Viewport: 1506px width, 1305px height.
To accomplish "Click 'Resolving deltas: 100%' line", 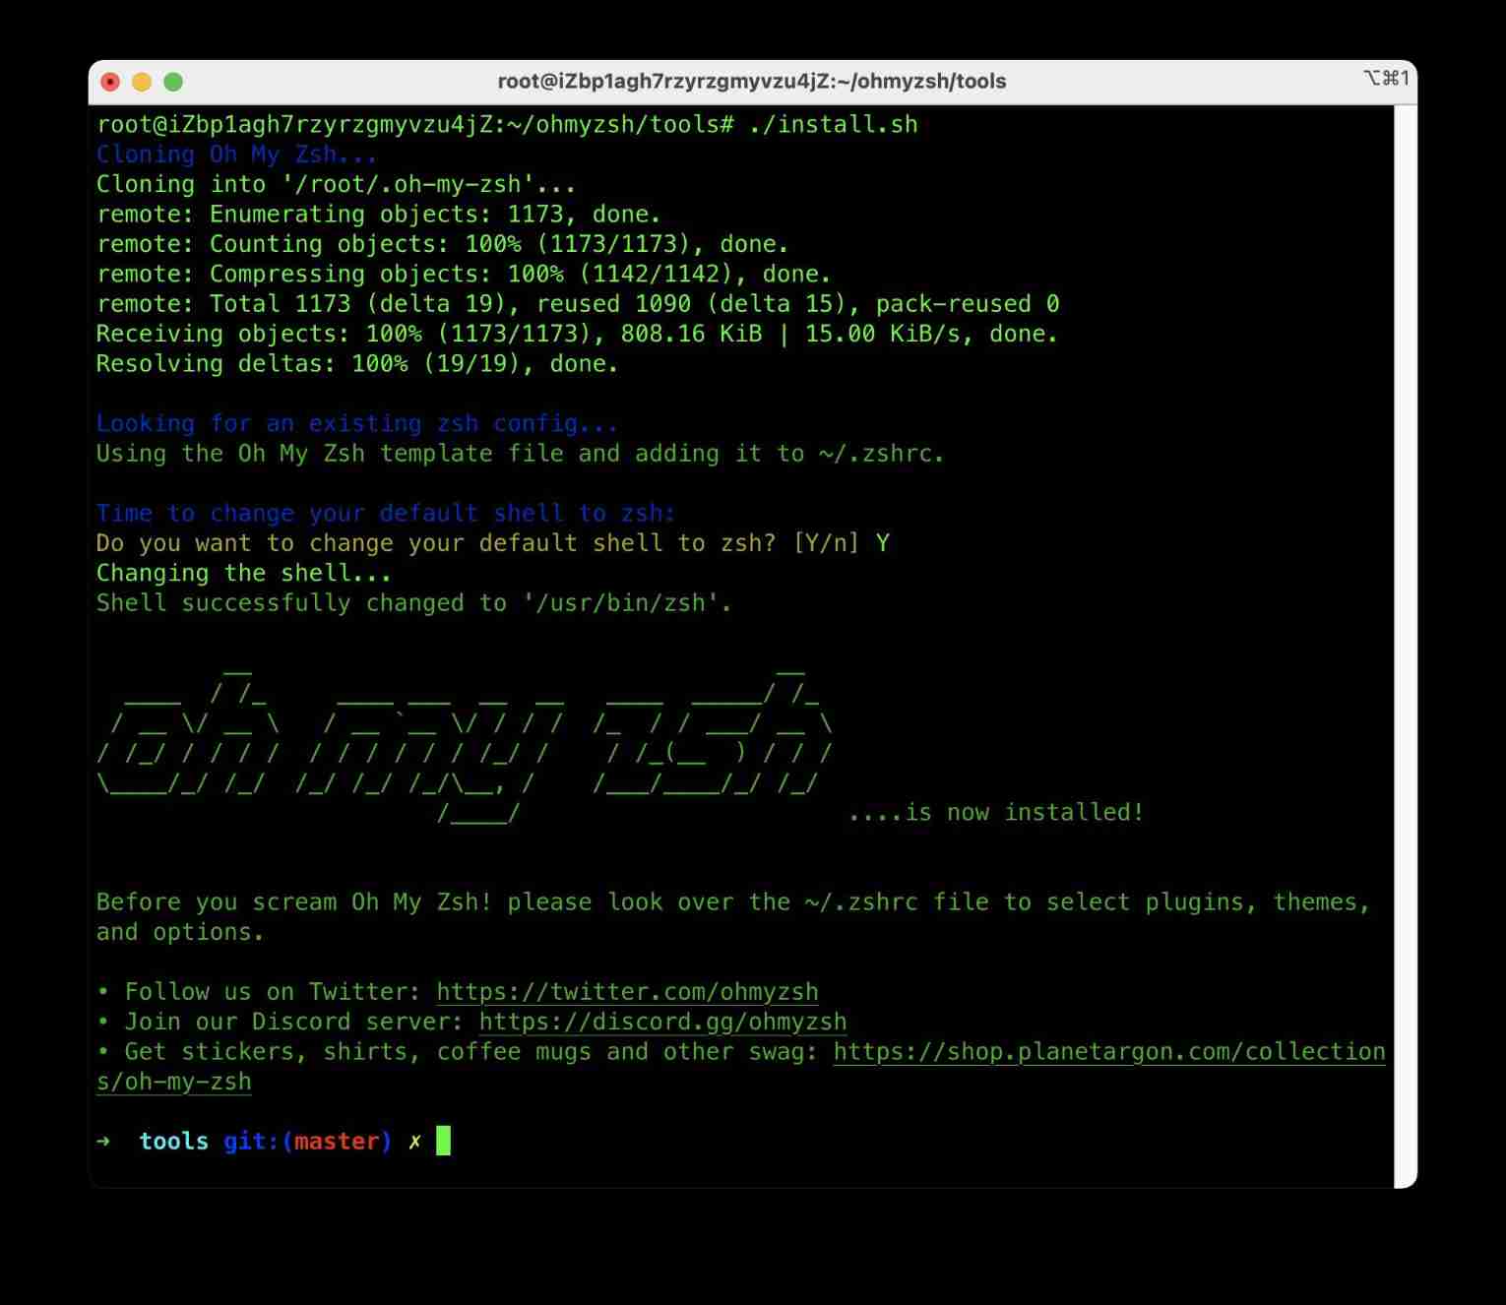I will [357, 363].
